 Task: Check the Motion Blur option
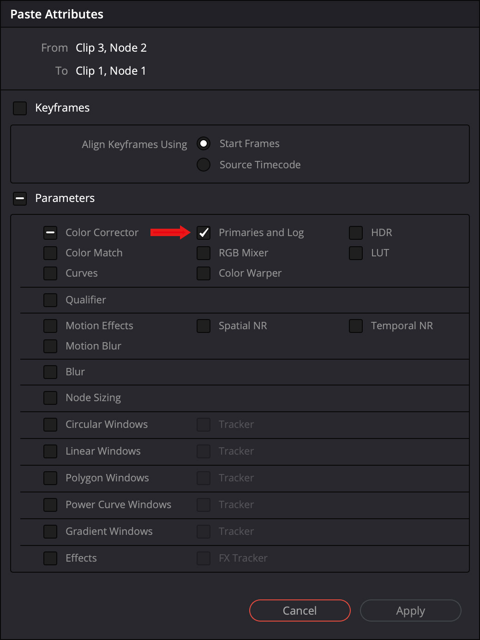click(50, 346)
